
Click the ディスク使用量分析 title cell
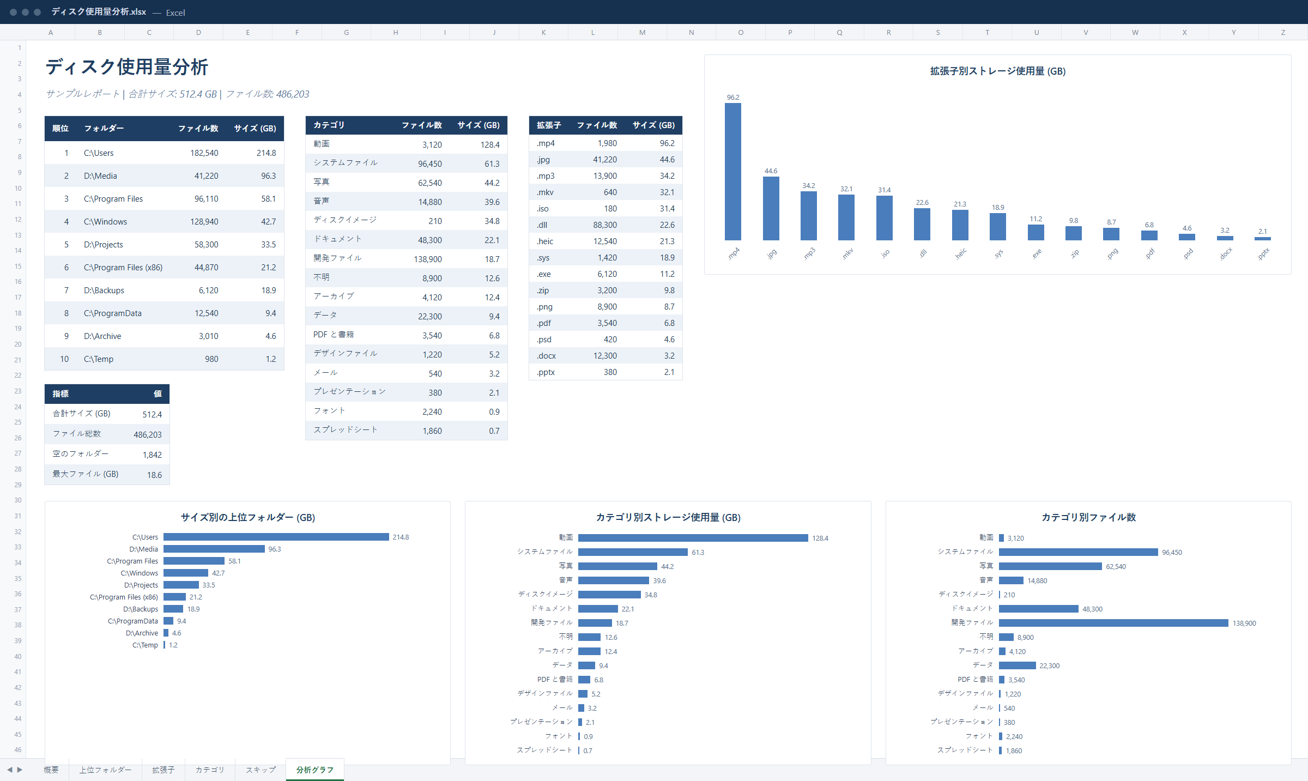click(x=126, y=67)
